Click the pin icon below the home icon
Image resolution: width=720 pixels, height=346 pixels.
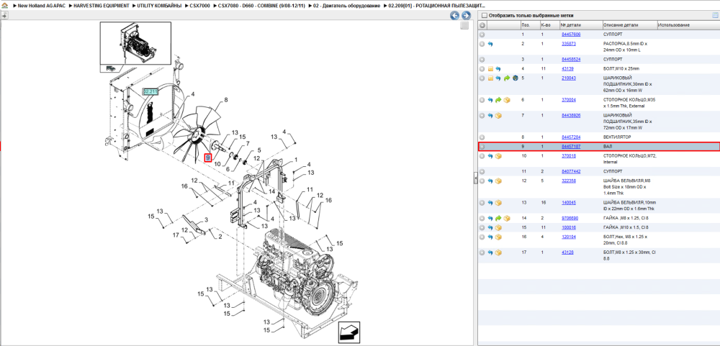coord(4,15)
